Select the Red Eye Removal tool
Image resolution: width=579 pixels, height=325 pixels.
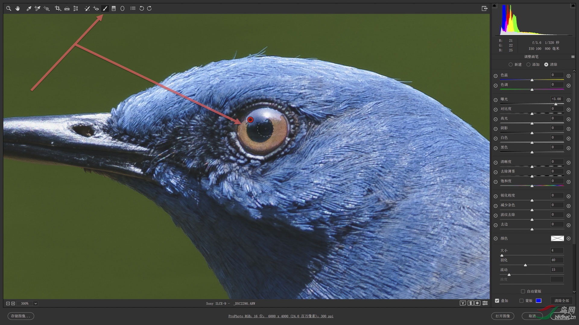[x=96, y=8]
